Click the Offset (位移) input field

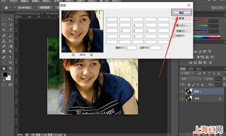click(x=156, y=48)
